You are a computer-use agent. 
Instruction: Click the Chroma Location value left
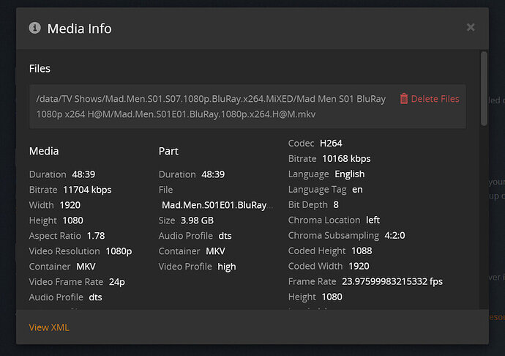(x=373, y=220)
